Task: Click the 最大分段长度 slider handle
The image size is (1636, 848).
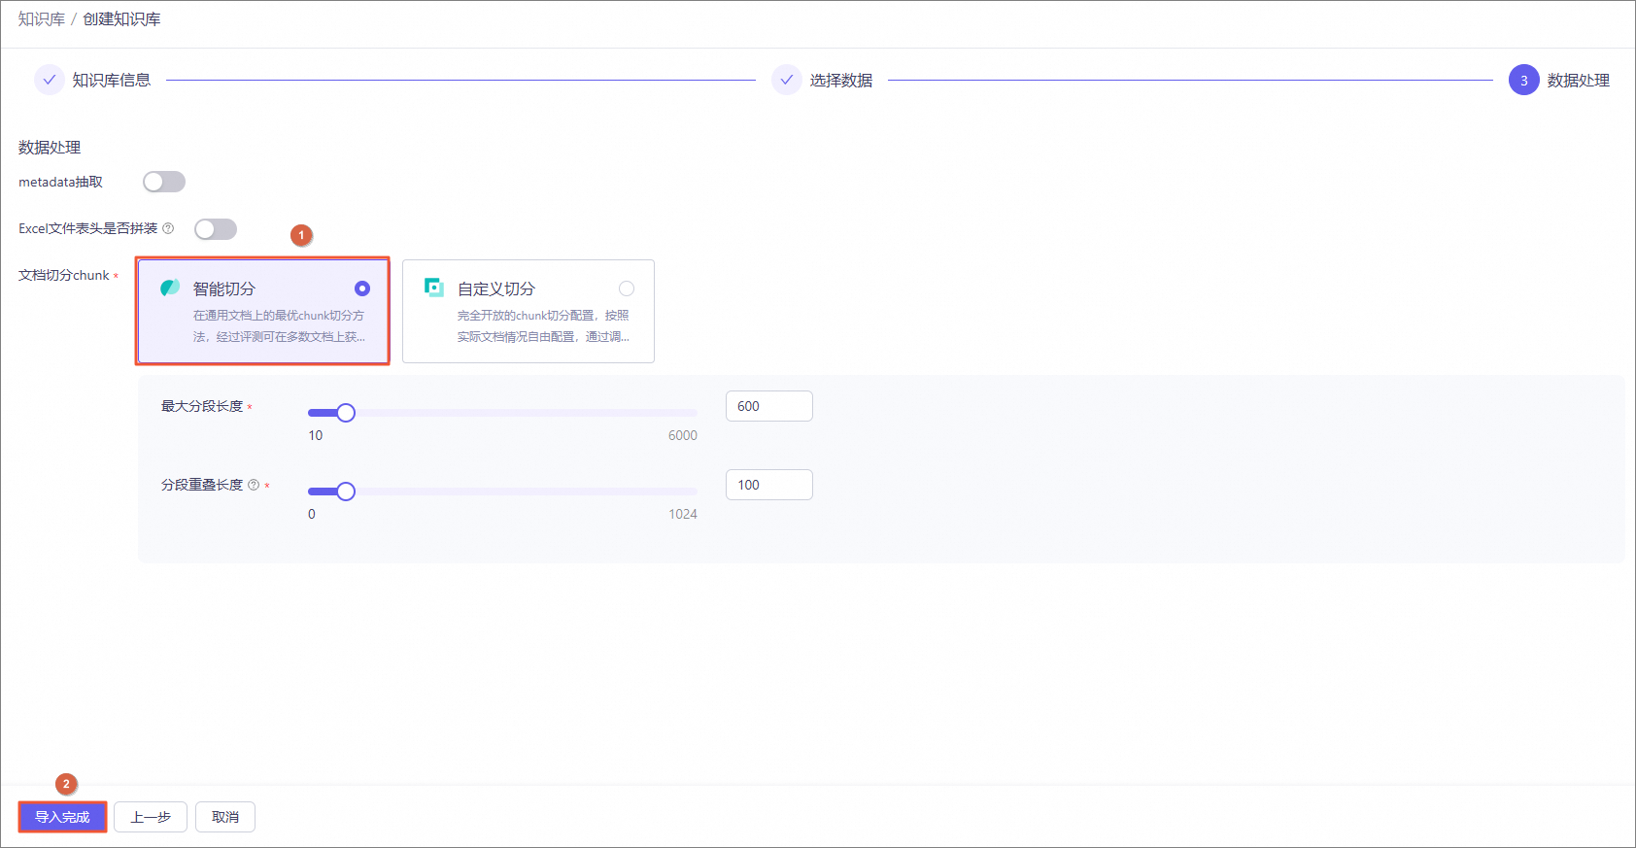Action: tap(346, 413)
